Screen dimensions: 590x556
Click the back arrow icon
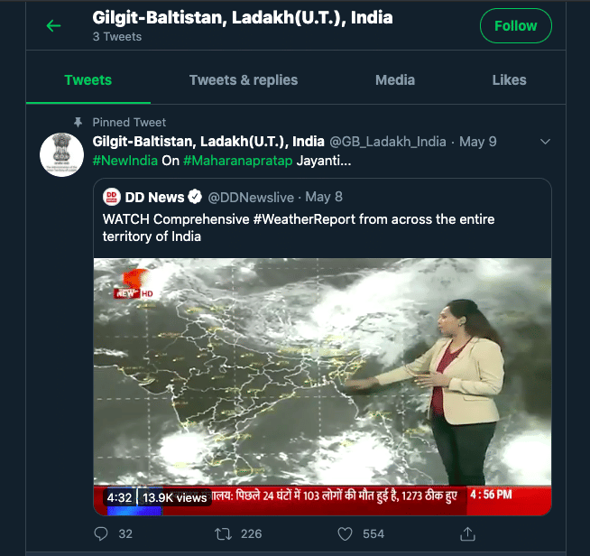[x=54, y=26]
